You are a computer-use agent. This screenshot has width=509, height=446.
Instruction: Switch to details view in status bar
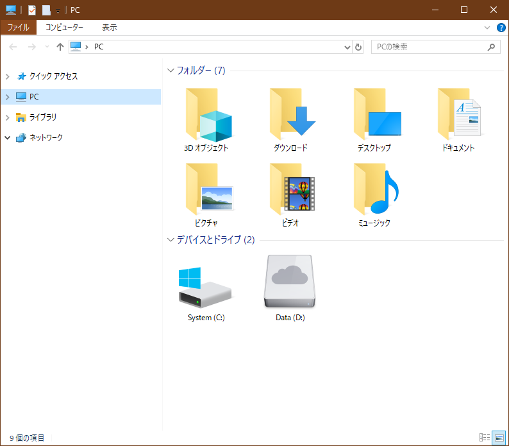tap(485, 438)
